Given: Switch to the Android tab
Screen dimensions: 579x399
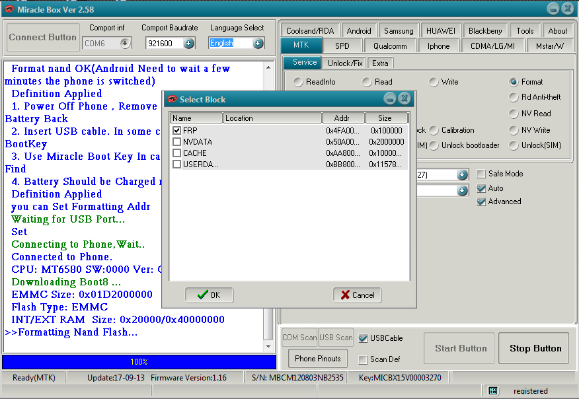Looking at the screenshot, I should [x=358, y=30].
